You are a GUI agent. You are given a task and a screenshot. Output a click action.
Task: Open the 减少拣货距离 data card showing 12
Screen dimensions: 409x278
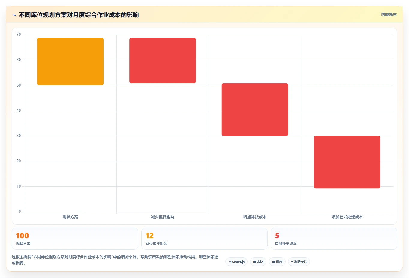click(x=204, y=239)
